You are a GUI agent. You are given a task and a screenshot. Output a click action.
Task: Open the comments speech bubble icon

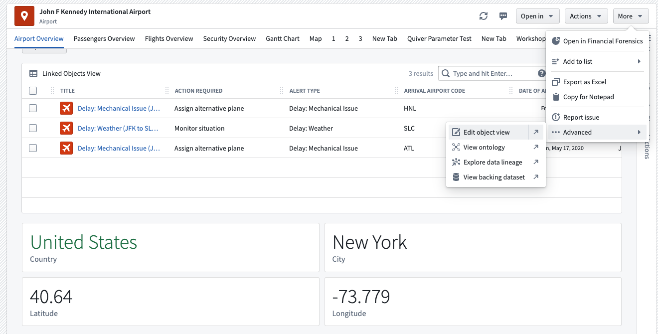point(503,16)
